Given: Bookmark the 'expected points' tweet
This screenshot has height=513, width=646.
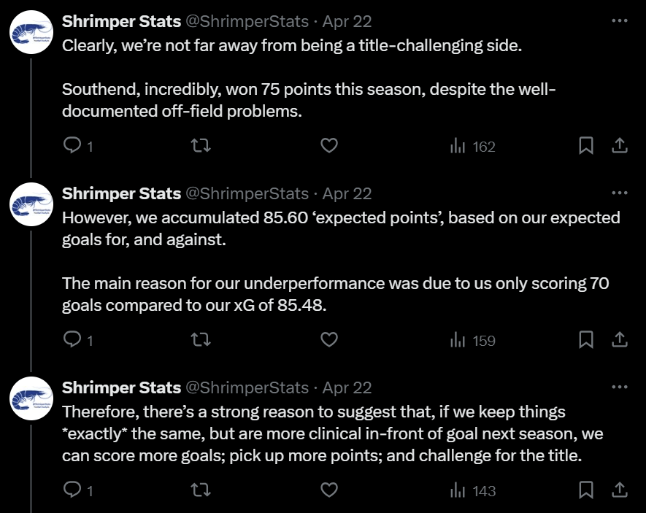Looking at the screenshot, I should pyautogui.click(x=585, y=339).
